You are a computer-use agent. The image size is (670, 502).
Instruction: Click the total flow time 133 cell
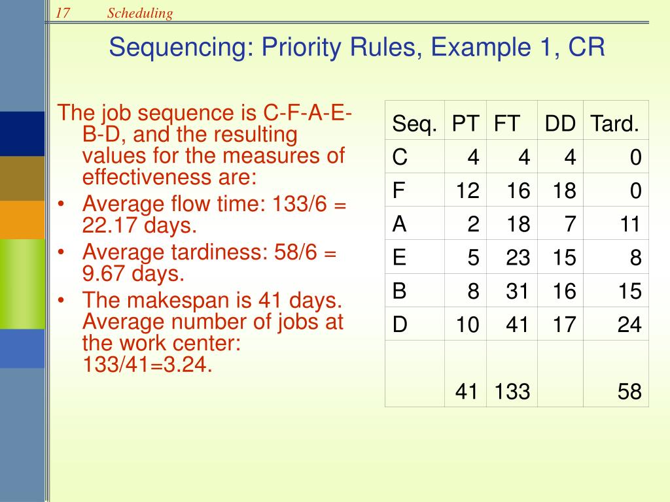pyautogui.click(x=512, y=391)
